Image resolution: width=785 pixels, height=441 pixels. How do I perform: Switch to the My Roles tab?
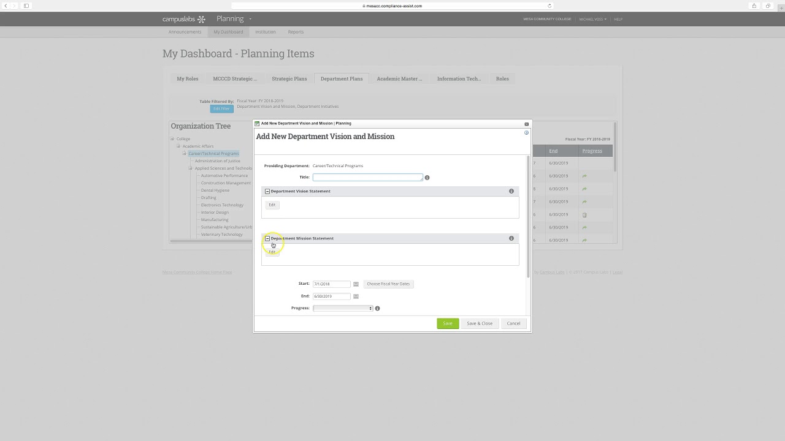point(188,78)
